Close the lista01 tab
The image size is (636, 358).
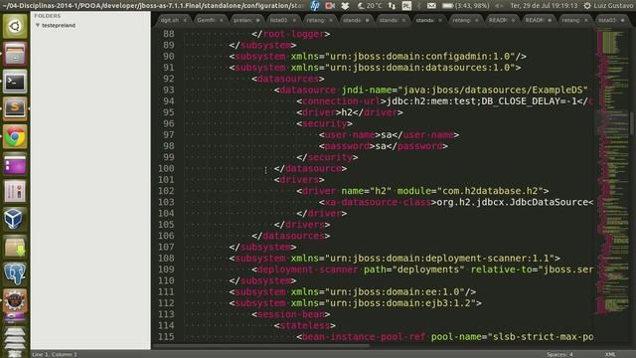[x=294, y=20]
